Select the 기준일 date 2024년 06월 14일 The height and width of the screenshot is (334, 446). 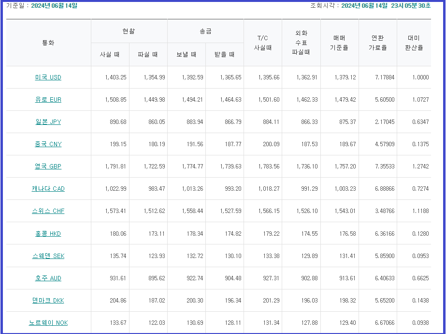tap(54, 5)
